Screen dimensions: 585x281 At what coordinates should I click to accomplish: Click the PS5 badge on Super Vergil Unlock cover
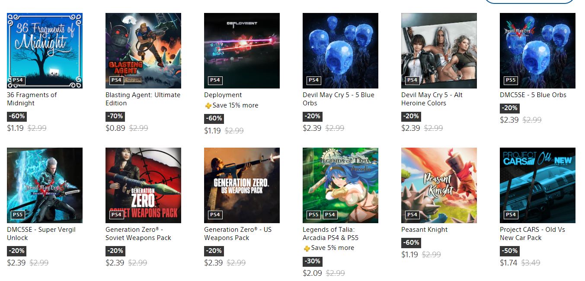(18, 215)
